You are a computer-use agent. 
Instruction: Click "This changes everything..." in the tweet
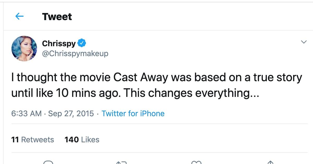191,93
